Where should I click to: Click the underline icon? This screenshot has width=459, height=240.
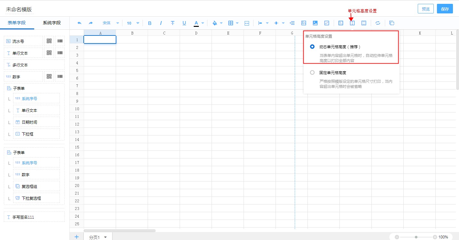pyautogui.click(x=184, y=23)
